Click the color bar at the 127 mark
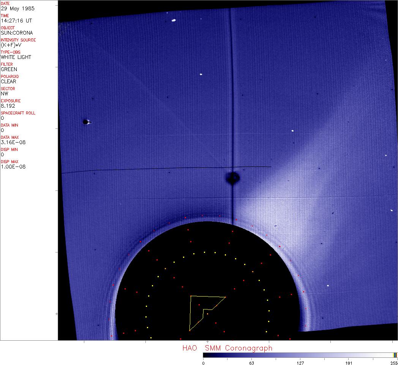The image size is (398, 365). coord(300,355)
